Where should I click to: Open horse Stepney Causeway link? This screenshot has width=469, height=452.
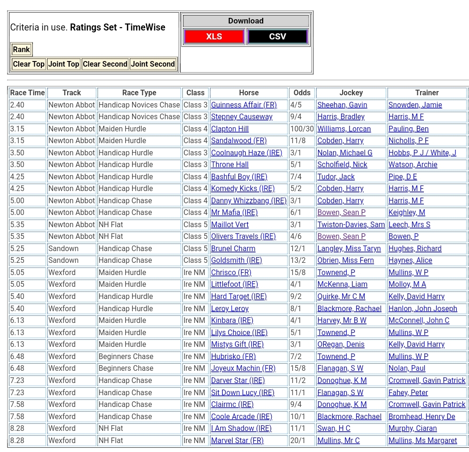coord(242,116)
